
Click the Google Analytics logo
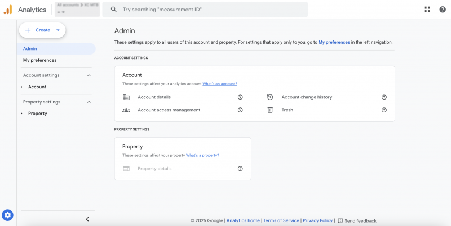(x=8, y=10)
